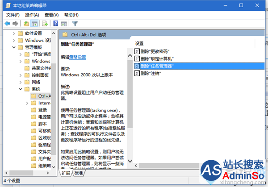Select the 删除"更改密码" policy
The height and width of the screenshot is (187, 268).
click(155, 51)
